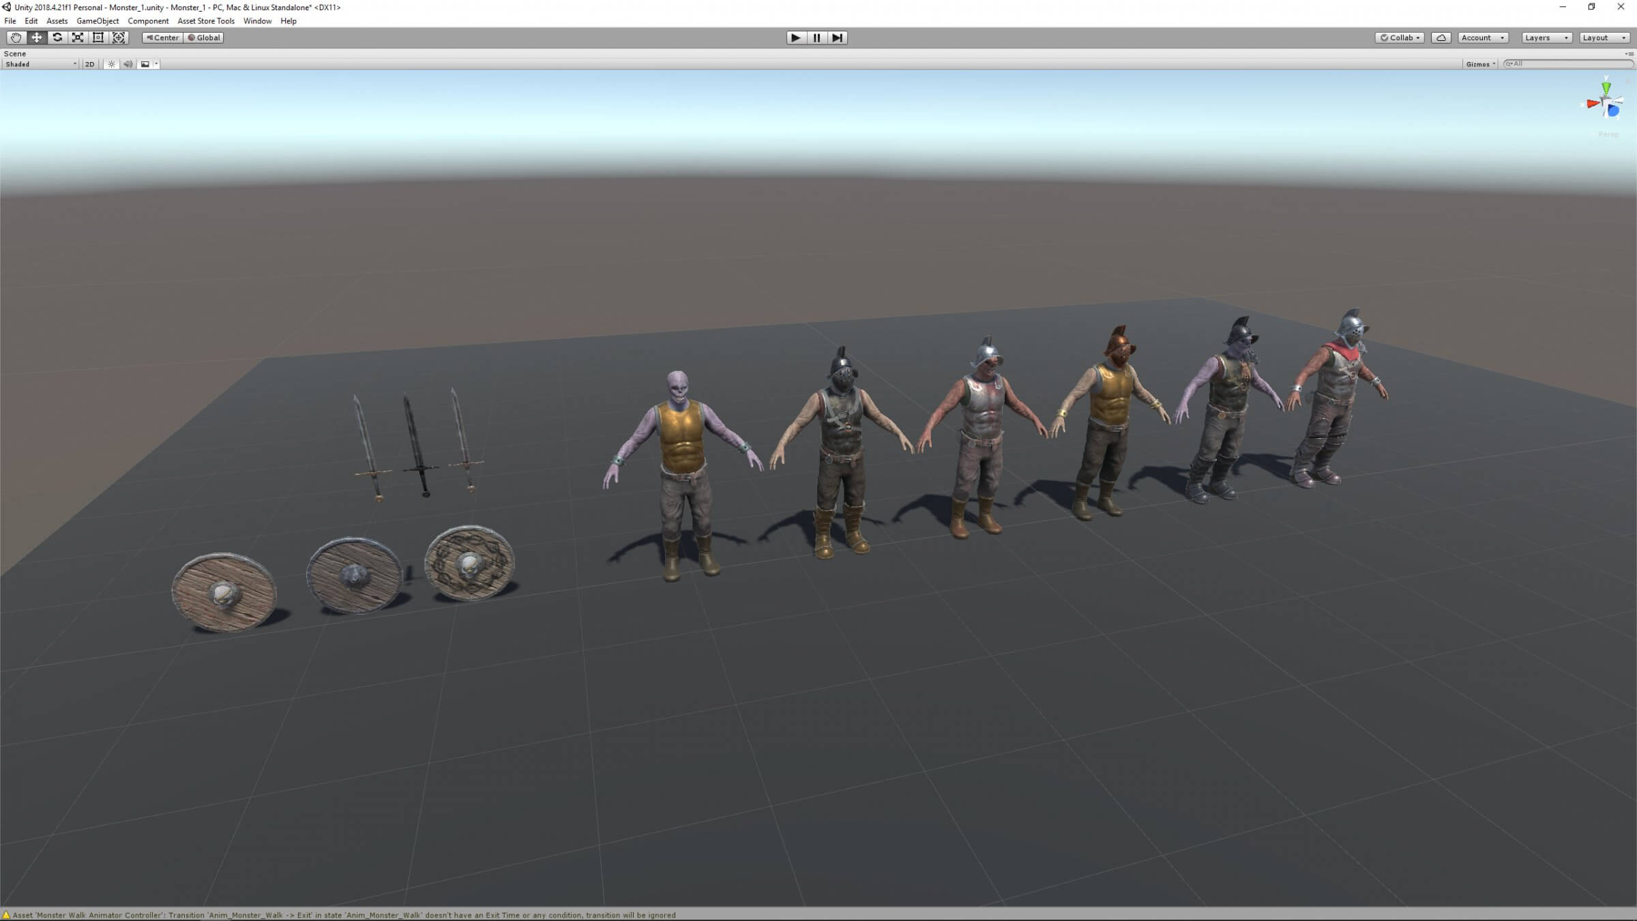Select the Hand tool
Screen dimensions: 1637x921
(16, 38)
